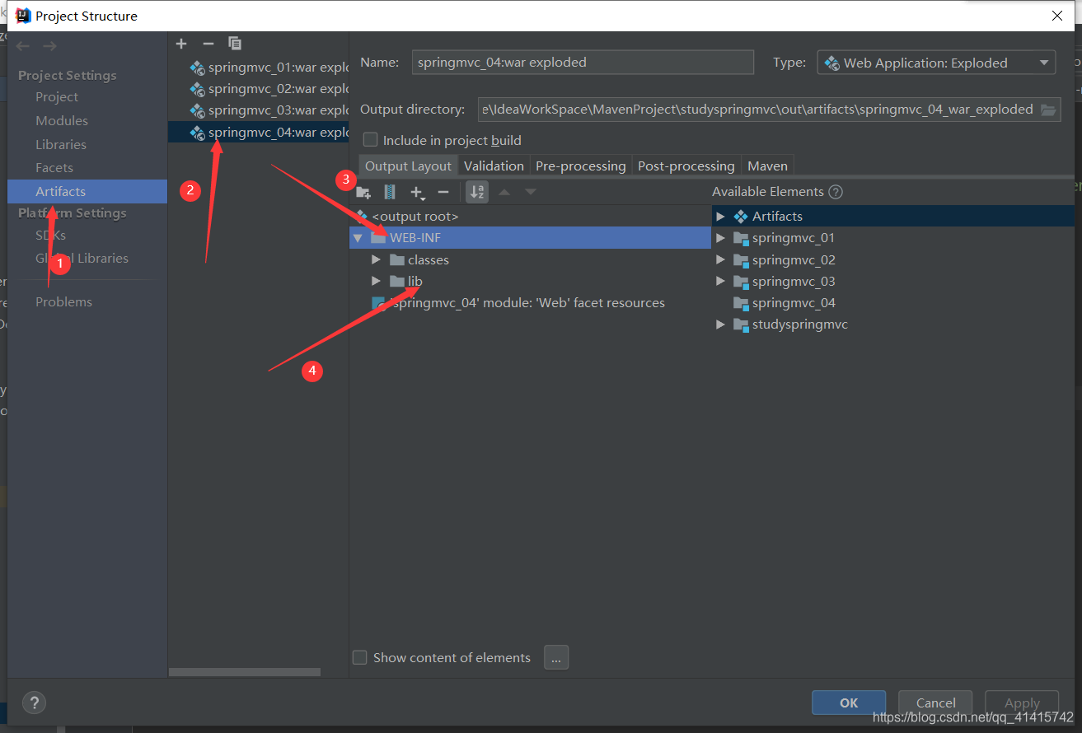Expand studyspringmvc in Available Elements
This screenshot has height=733, width=1082.
coord(720,324)
